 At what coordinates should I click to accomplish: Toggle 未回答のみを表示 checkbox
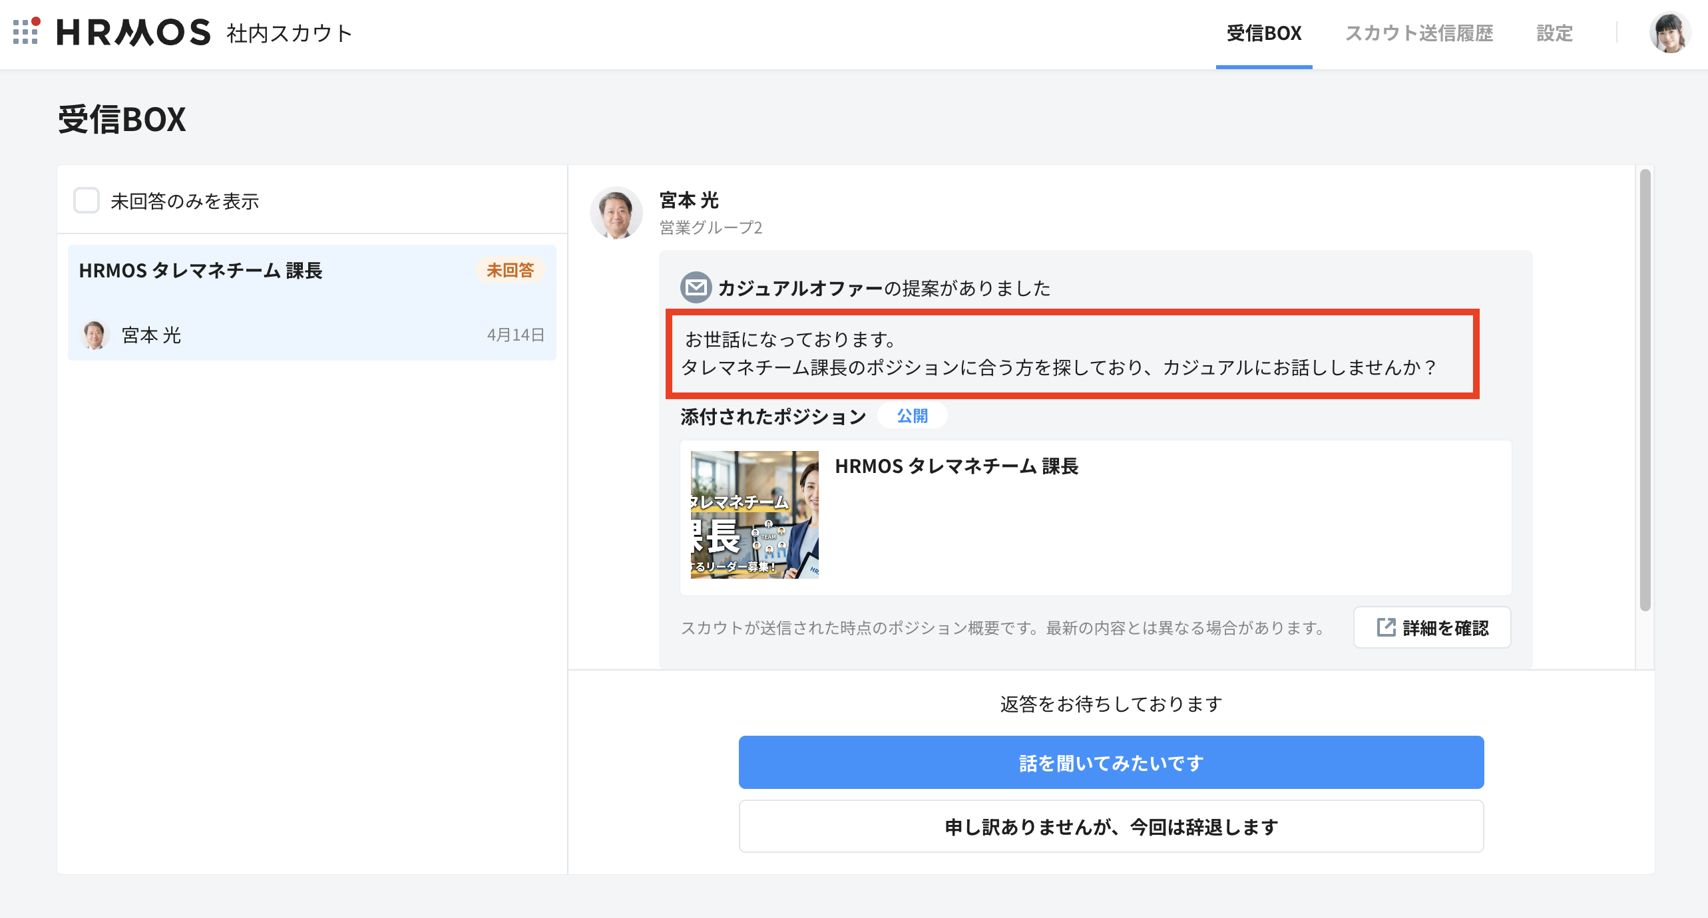tap(87, 200)
